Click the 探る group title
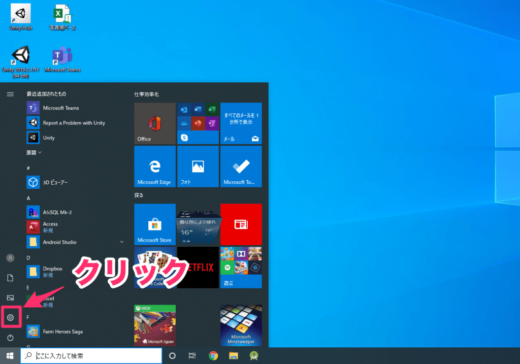Image resolution: width=520 pixels, height=364 pixels. (139, 195)
